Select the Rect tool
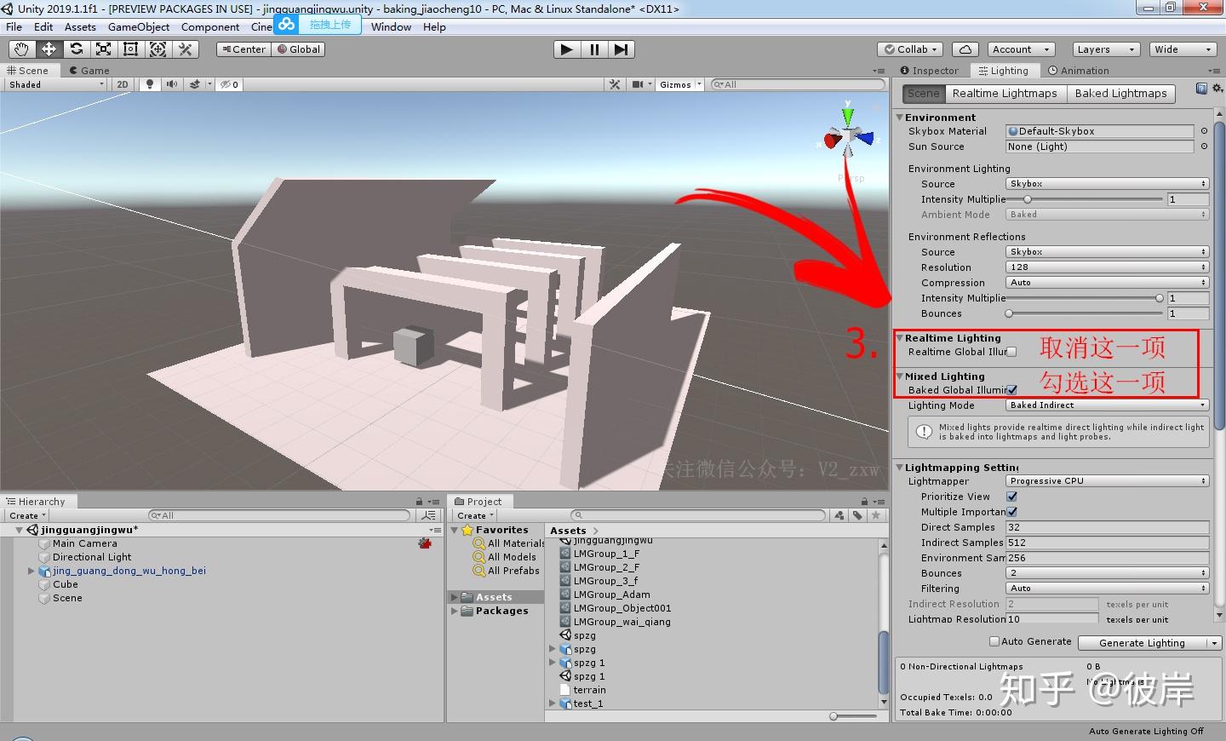 click(130, 49)
